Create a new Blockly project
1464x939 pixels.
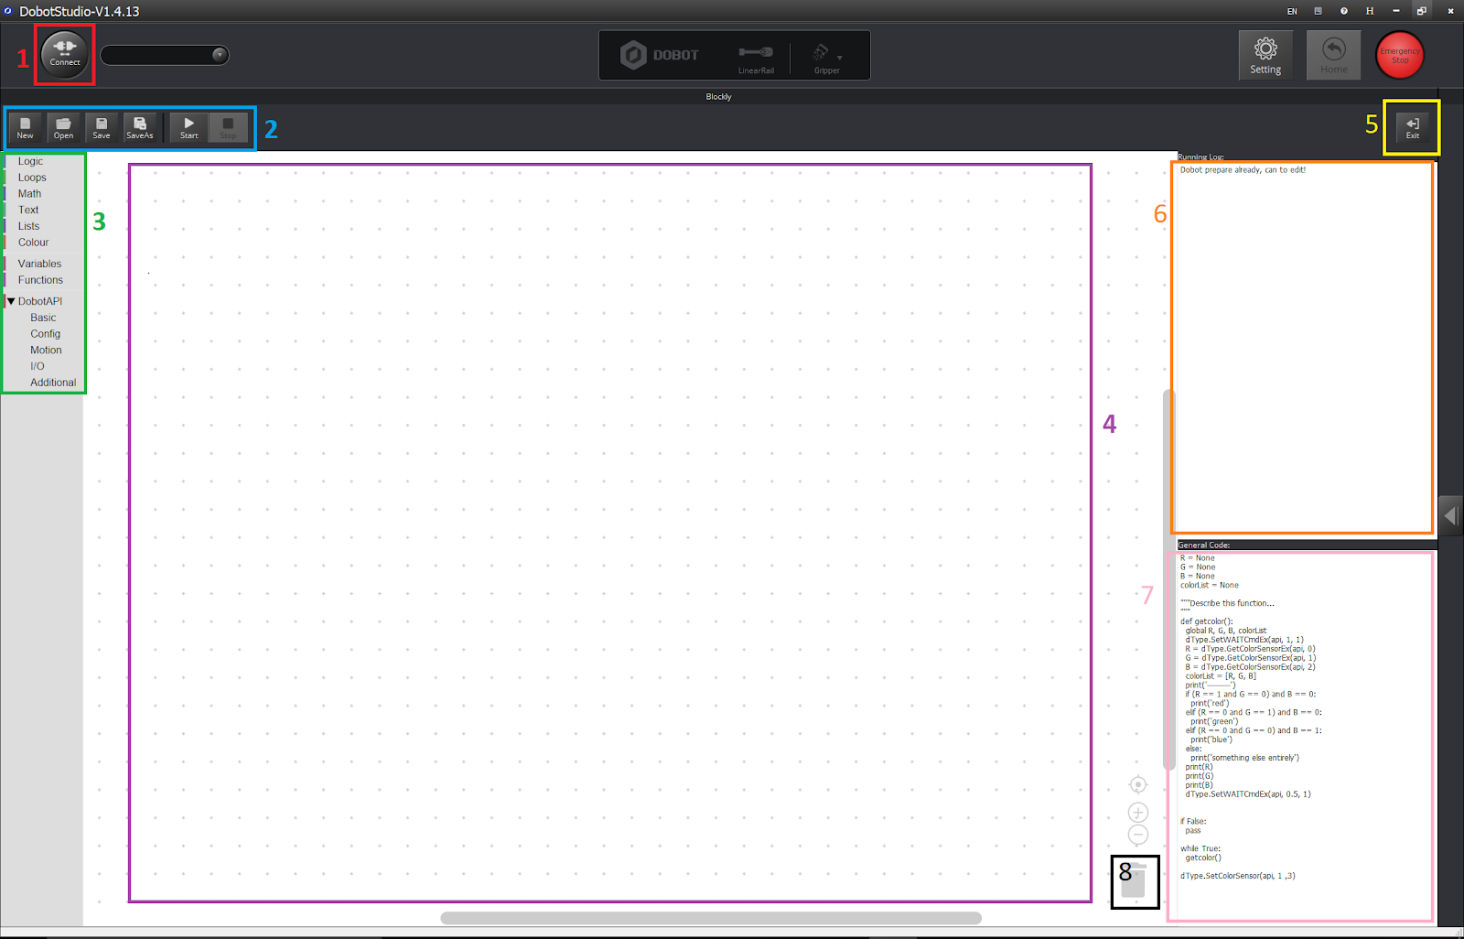[25, 127]
